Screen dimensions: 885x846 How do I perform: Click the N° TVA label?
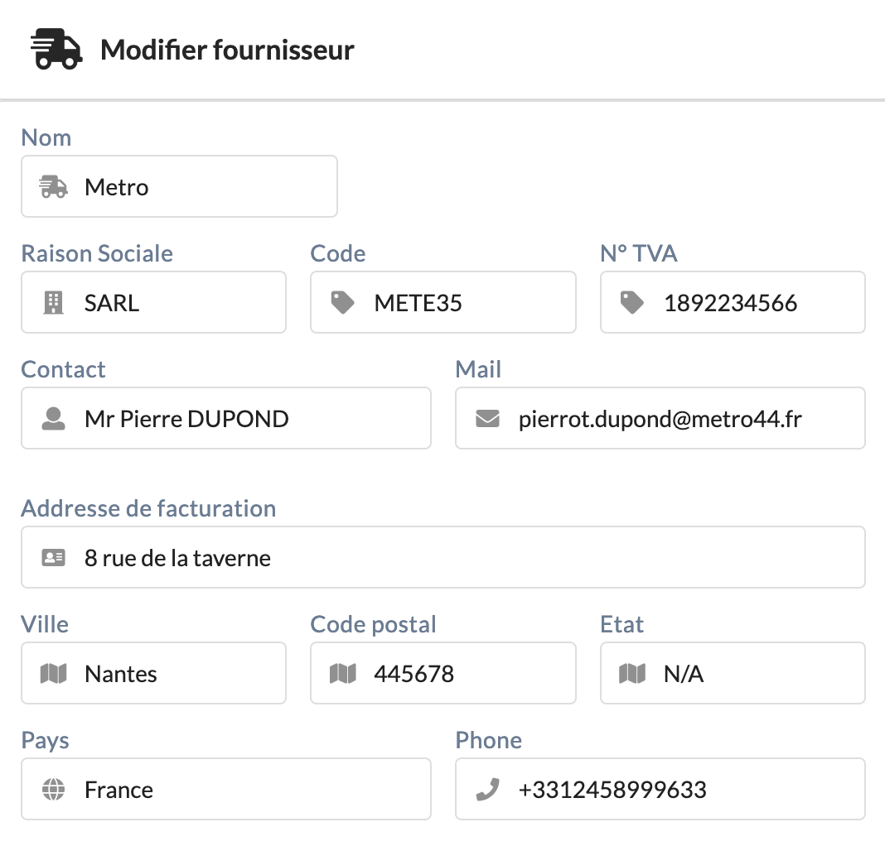(x=639, y=254)
